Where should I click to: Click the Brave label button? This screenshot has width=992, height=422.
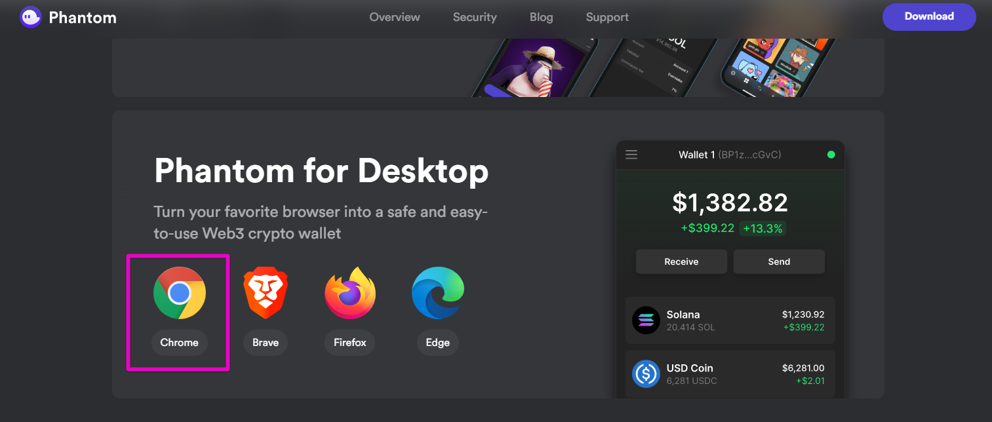tap(266, 343)
